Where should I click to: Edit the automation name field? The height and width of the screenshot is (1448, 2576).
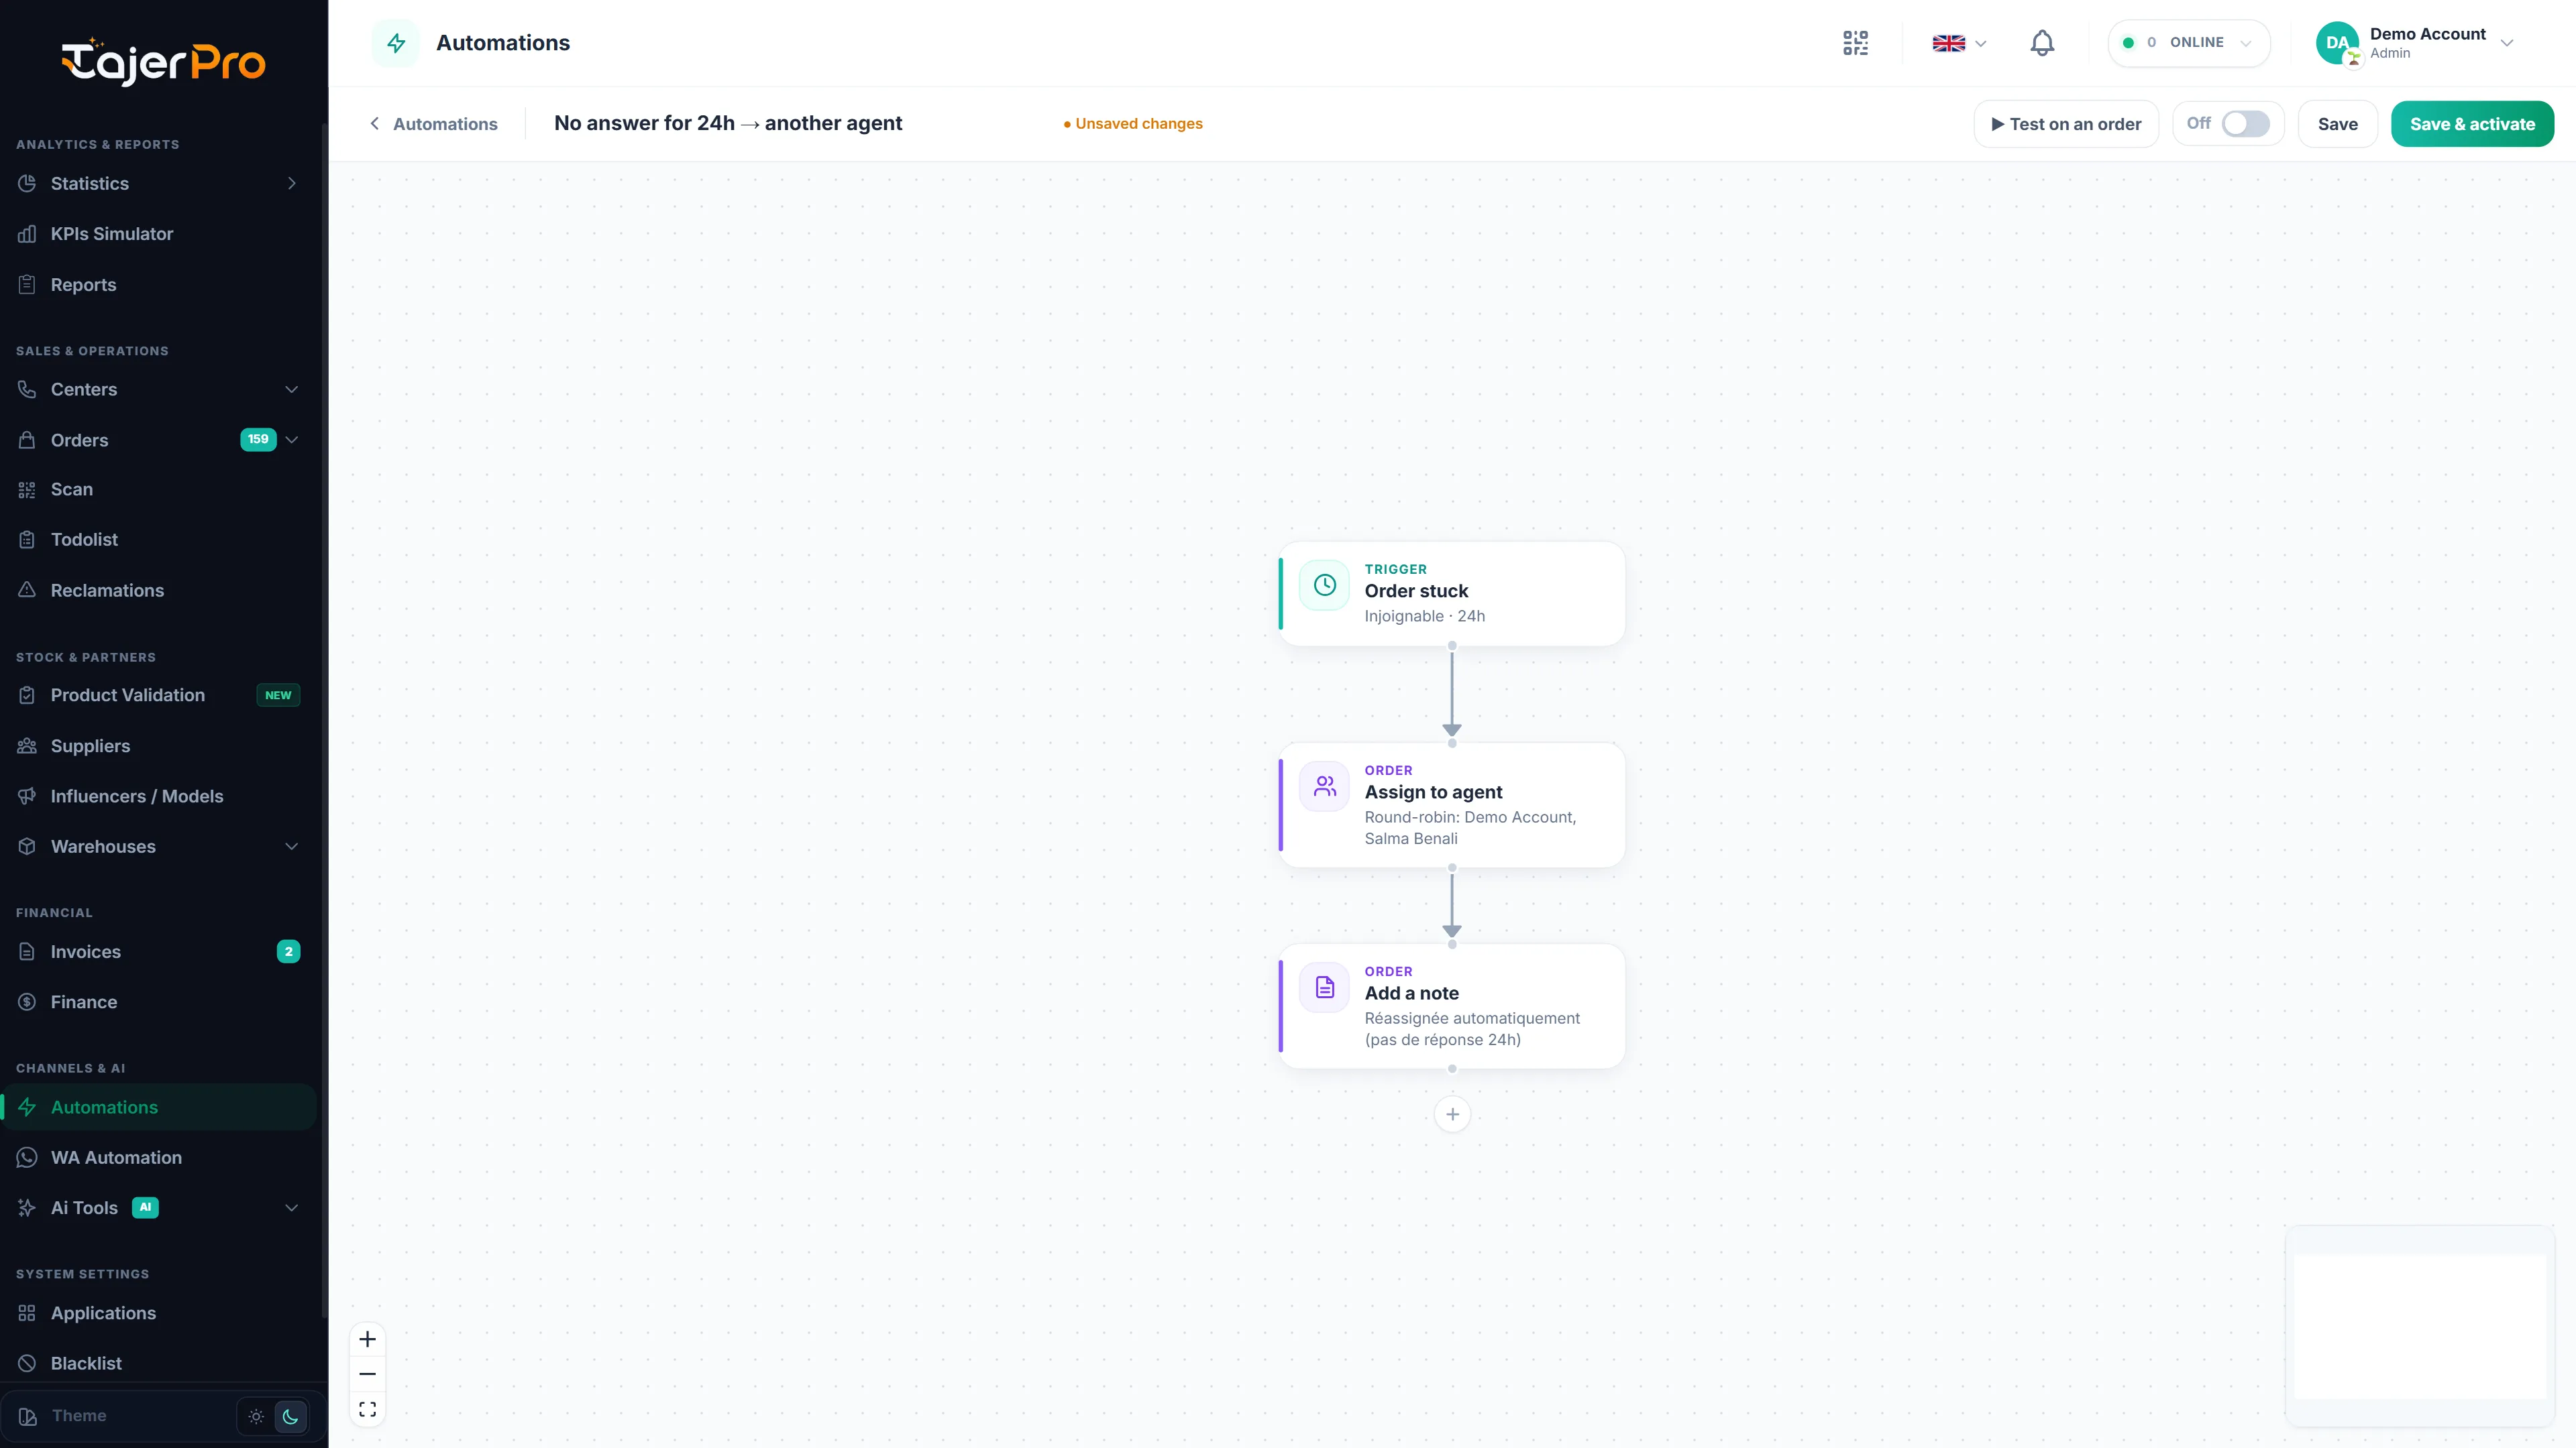pos(797,123)
